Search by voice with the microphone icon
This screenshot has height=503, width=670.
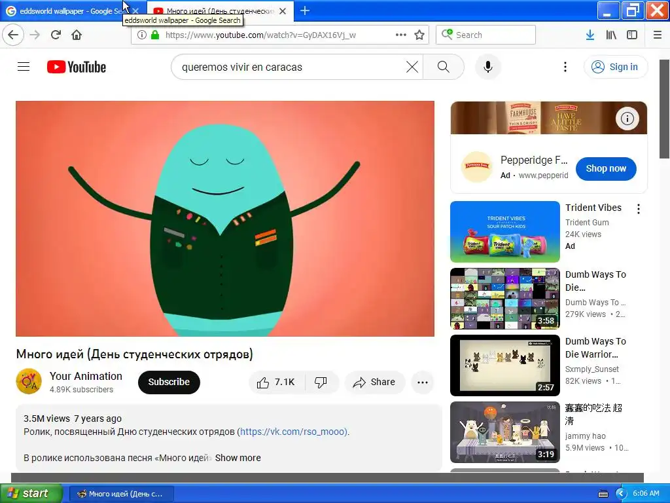pyautogui.click(x=488, y=67)
